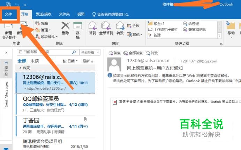Image resolution: width=241 pixels, height=150 pixels.
Task: Click the 告诉我你想要做什么 search box
Action: click(111, 14)
